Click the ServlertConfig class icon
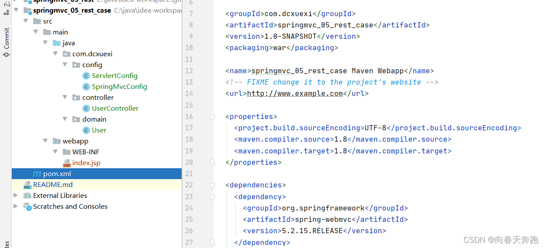Image resolution: width=545 pixels, height=248 pixels. click(86, 76)
